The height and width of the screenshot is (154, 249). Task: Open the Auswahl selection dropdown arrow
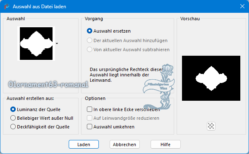pyautogui.click(x=57, y=43)
